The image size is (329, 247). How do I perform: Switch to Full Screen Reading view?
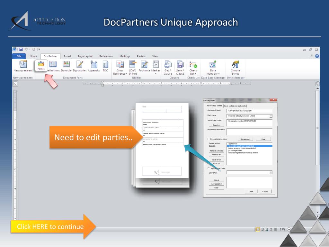point(262,229)
